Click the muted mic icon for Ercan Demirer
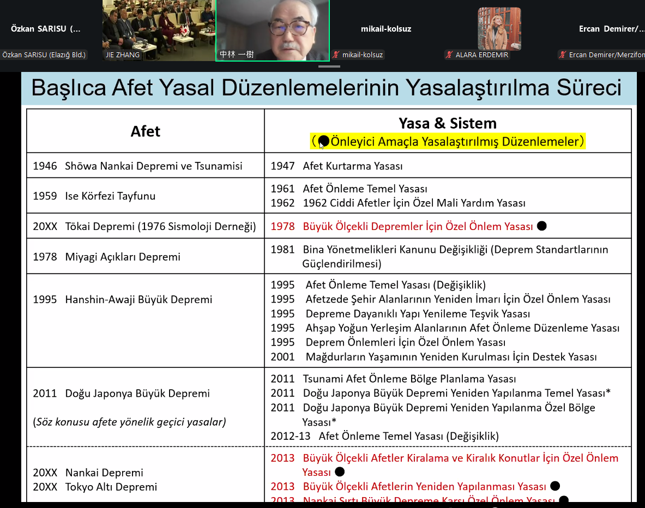This screenshot has width=645, height=508. tap(563, 55)
